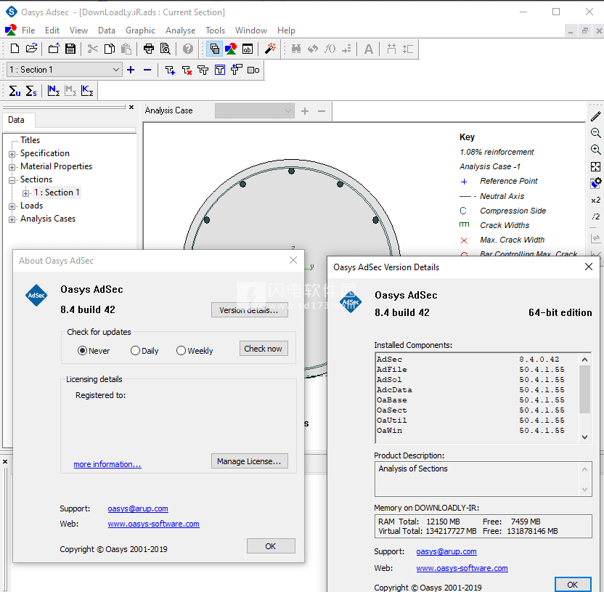The height and width of the screenshot is (592, 604).
Task: Click OK in Version Details dialog
Action: 573,584
